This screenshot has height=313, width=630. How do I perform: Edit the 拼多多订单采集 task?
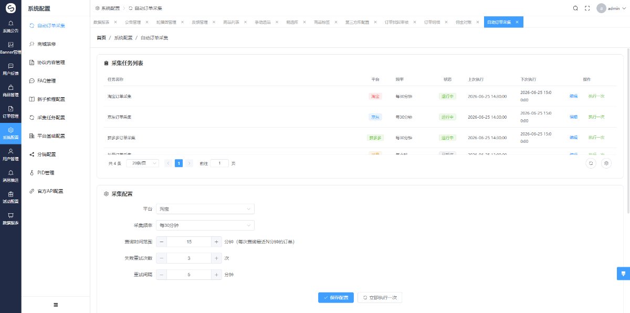pyautogui.click(x=573, y=138)
